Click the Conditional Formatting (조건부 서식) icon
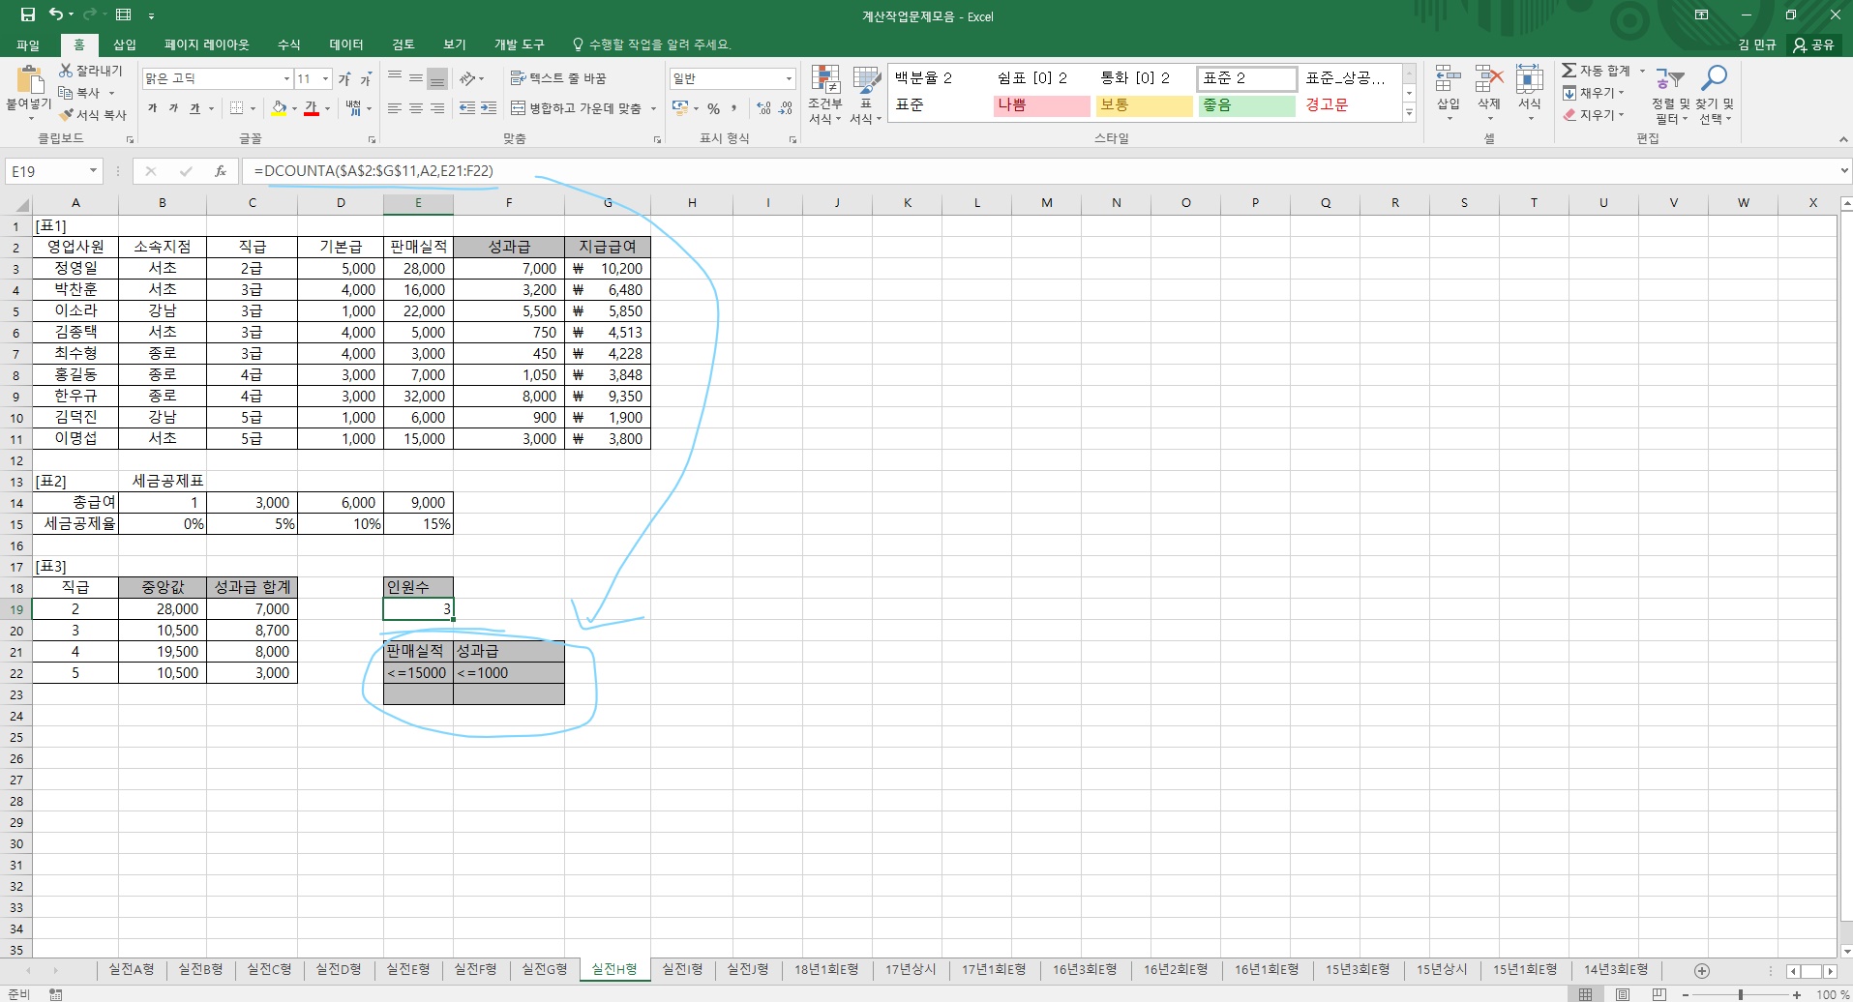This screenshot has height=1002, width=1853. pyautogui.click(x=824, y=83)
